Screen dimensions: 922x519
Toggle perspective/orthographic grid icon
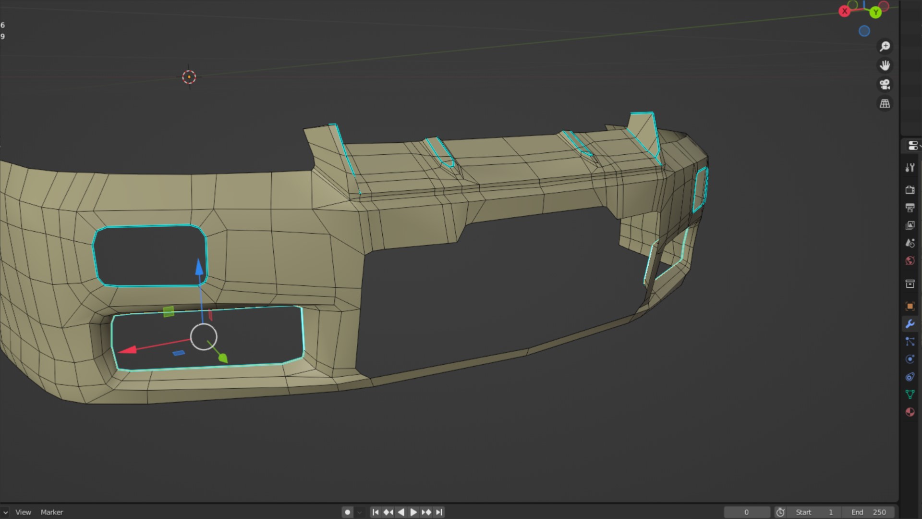pyautogui.click(x=885, y=103)
